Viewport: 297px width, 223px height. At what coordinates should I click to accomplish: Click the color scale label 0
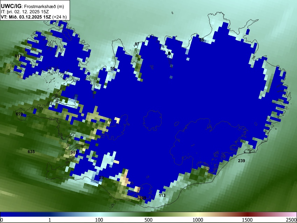[2, 220]
